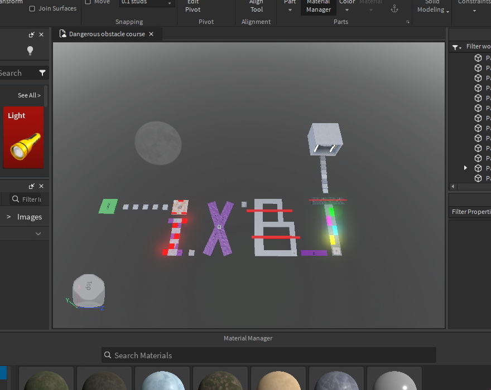Expand the Images section
This screenshot has height=390, width=491.
tap(9, 217)
